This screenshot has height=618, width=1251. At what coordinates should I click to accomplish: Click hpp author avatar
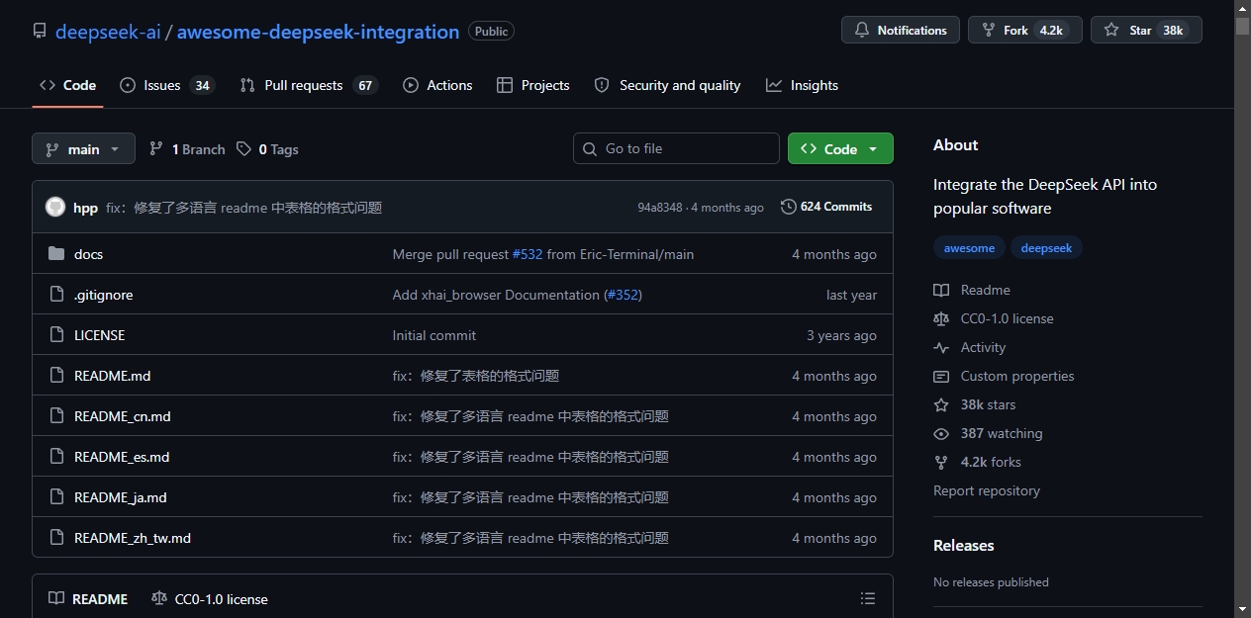[55, 207]
